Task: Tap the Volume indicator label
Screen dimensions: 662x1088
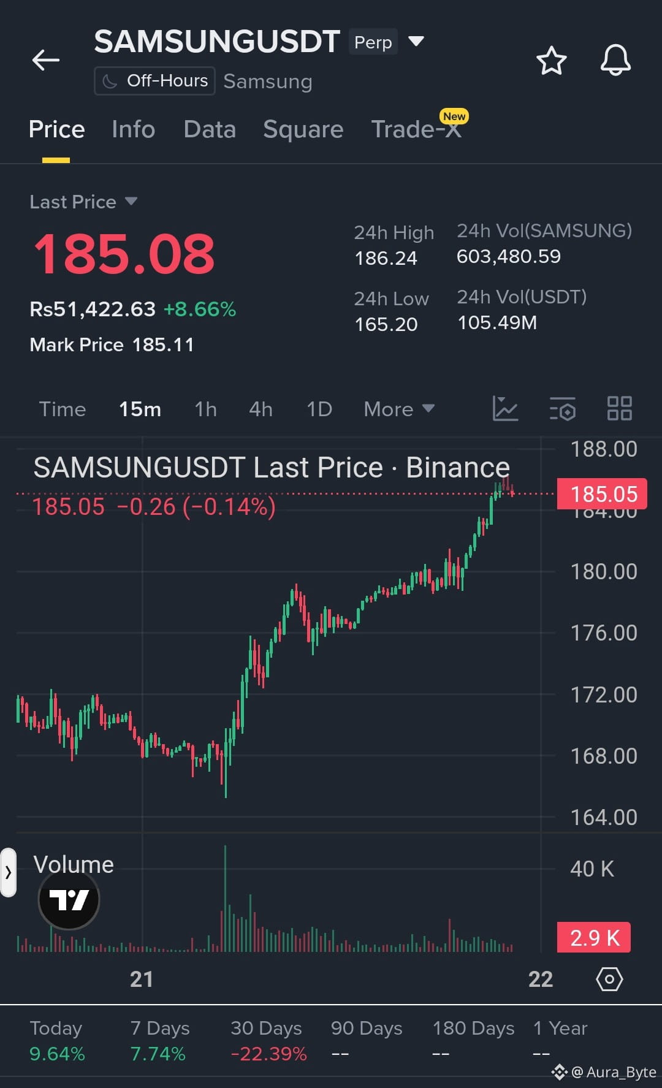Action: (73, 864)
